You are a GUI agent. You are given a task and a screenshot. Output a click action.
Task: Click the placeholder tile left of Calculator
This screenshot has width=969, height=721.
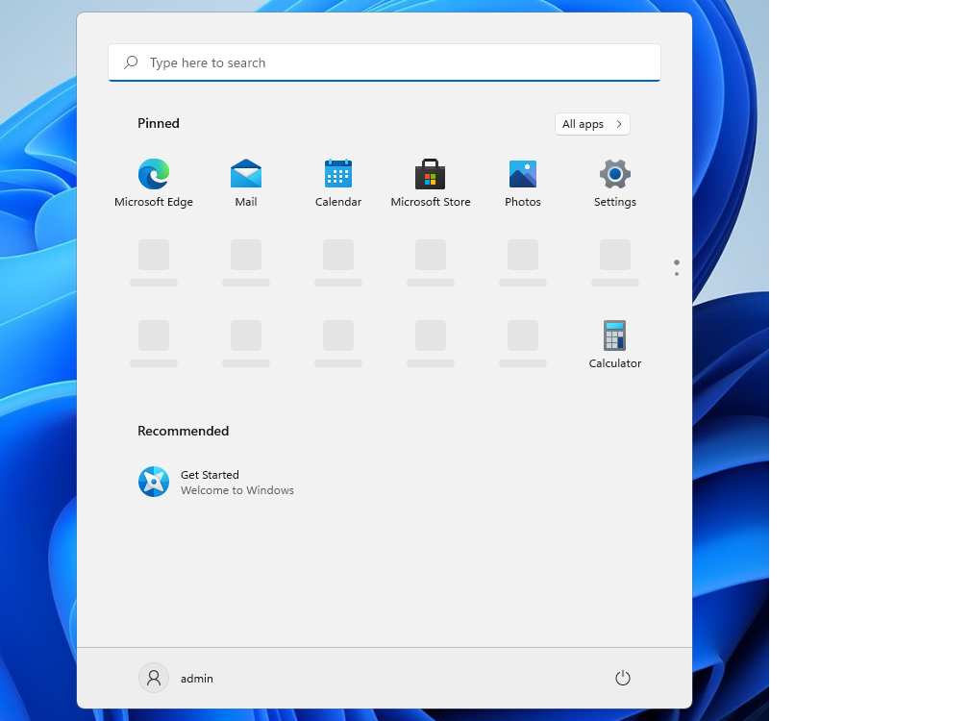pyautogui.click(x=523, y=337)
